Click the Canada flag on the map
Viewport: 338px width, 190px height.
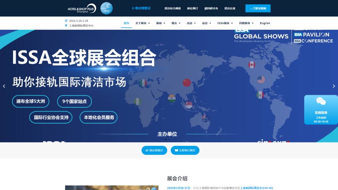[252, 65]
